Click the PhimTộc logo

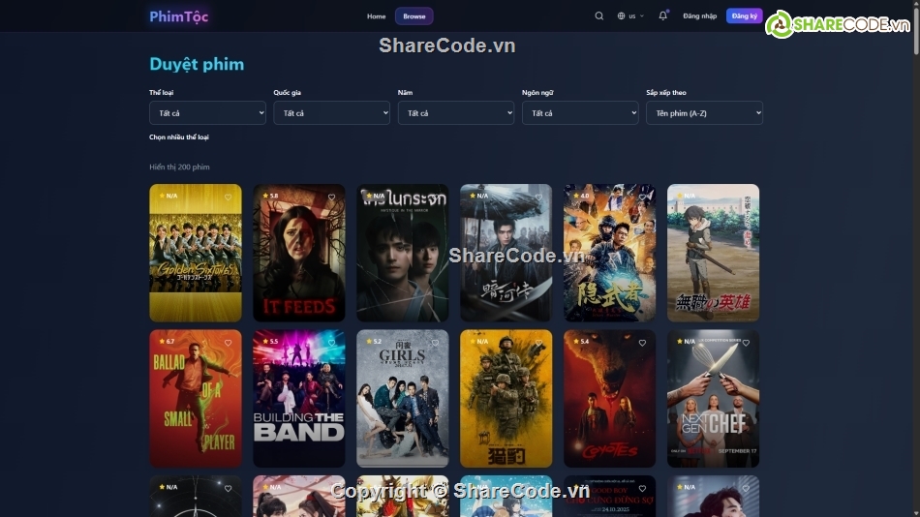pos(179,16)
